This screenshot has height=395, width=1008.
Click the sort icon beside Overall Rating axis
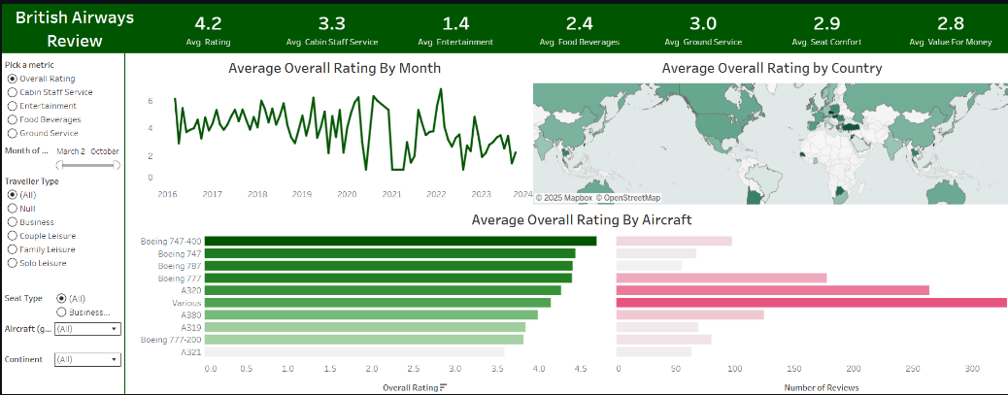click(x=443, y=387)
